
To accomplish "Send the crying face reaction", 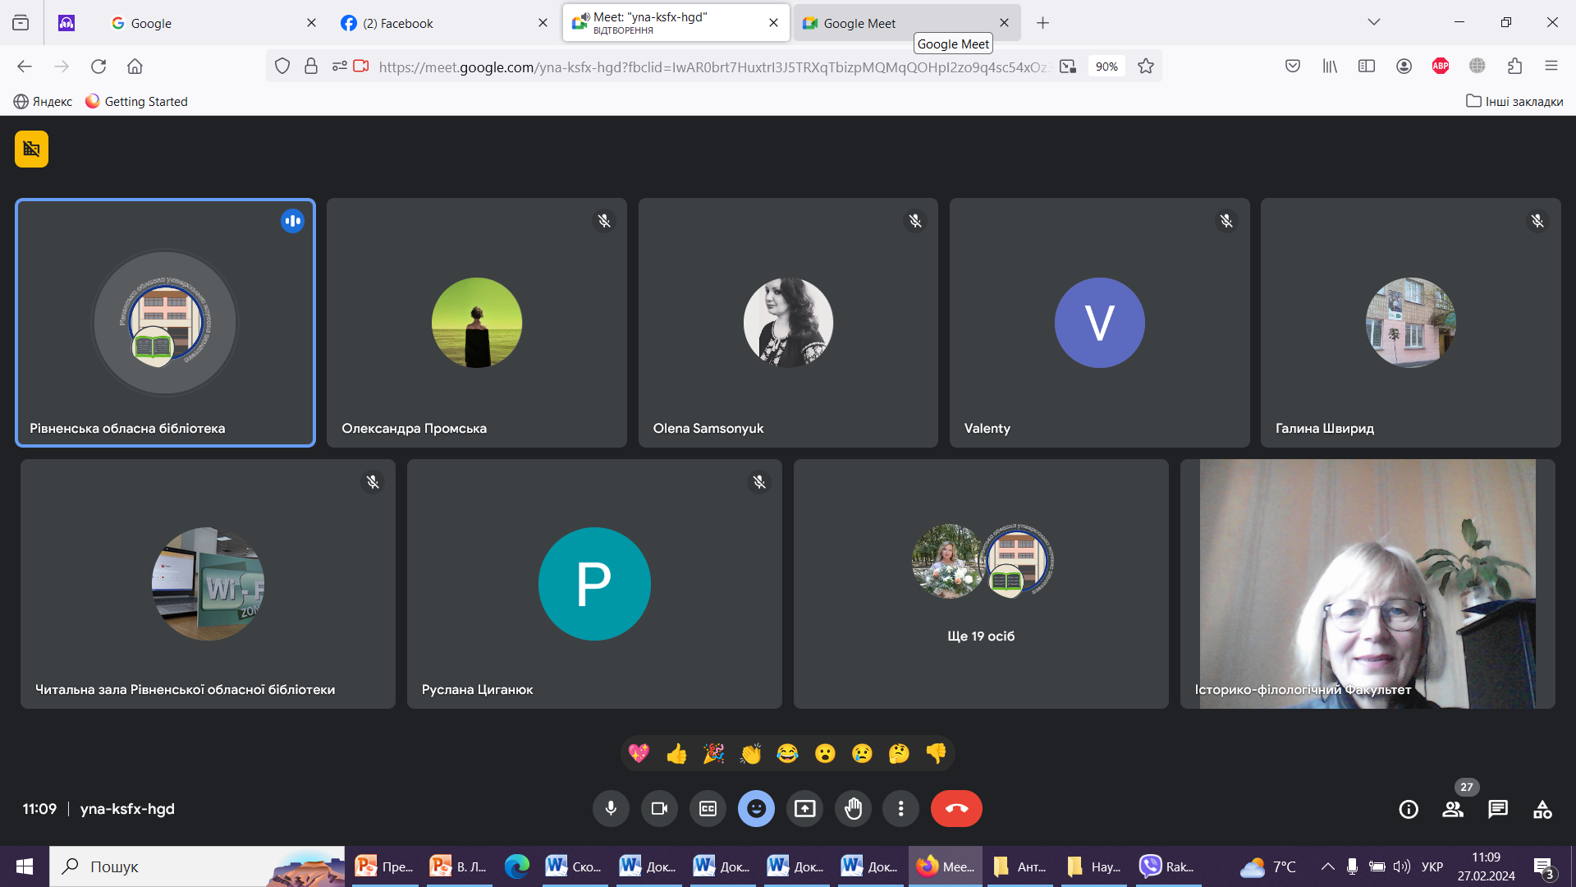I will pos(862,753).
